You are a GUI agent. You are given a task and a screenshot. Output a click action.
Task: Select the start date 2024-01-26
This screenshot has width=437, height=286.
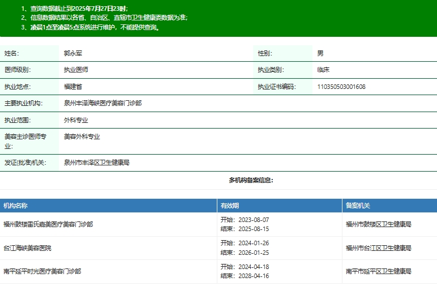(x=253, y=243)
